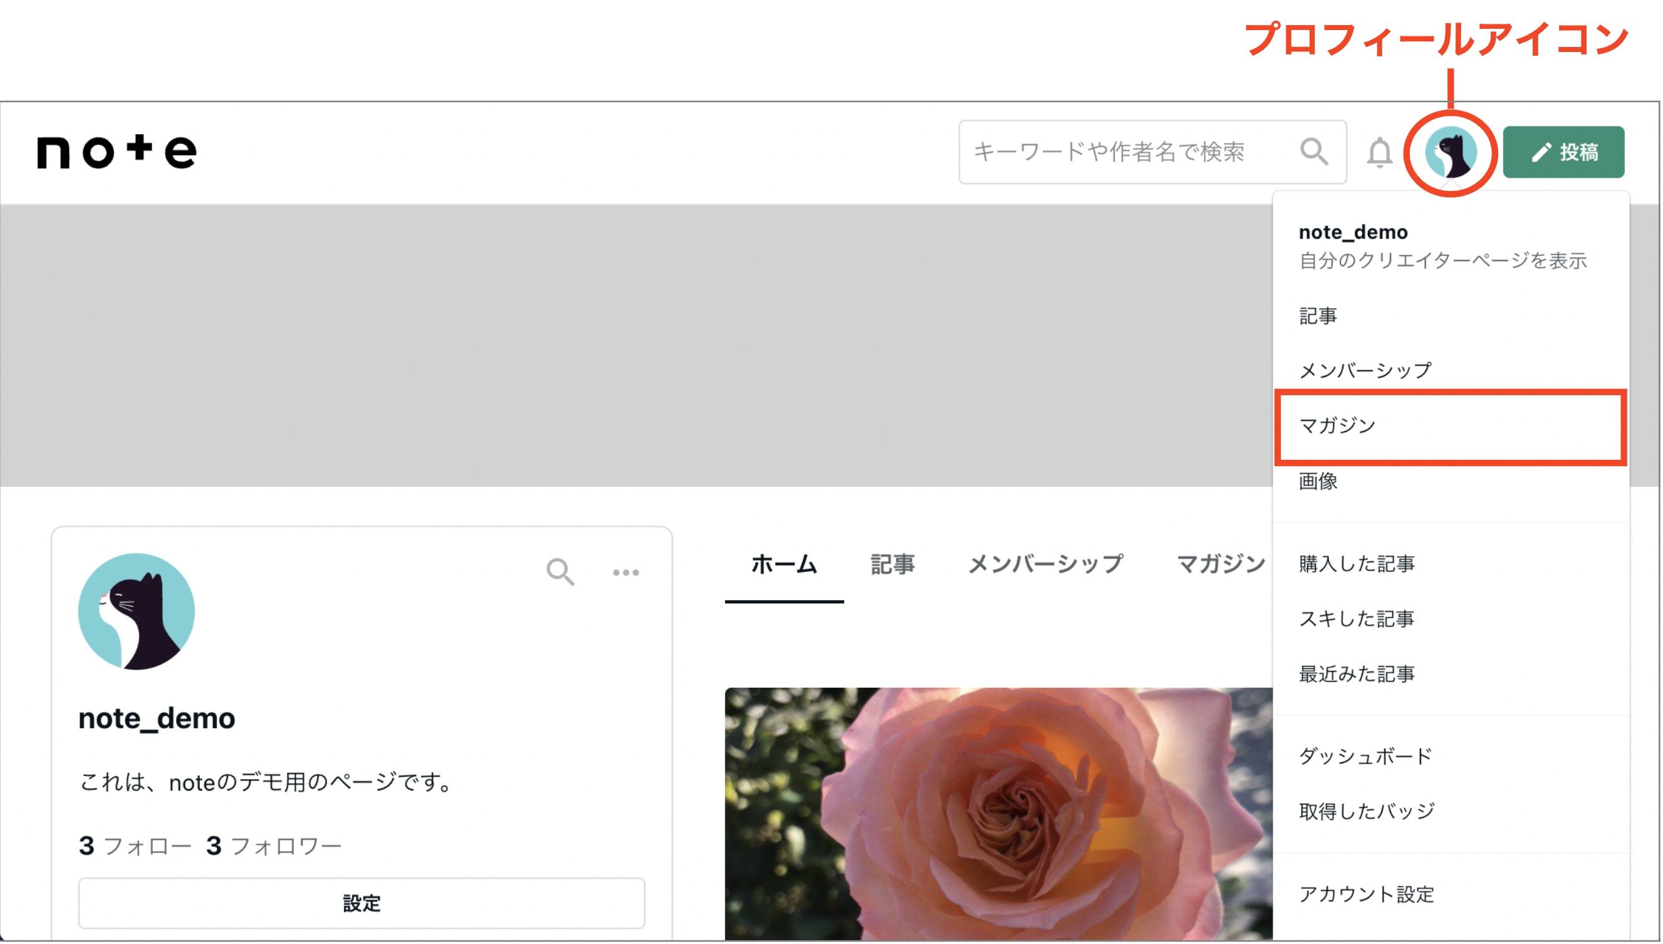Open アカウント設定 from the menu
Image resolution: width=1663 pixels, height=944 pixels.
(x=1368, y=895)
